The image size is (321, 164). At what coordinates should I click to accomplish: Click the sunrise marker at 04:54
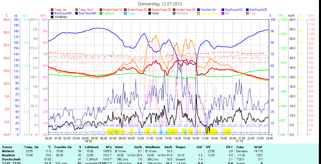(94, 141)
